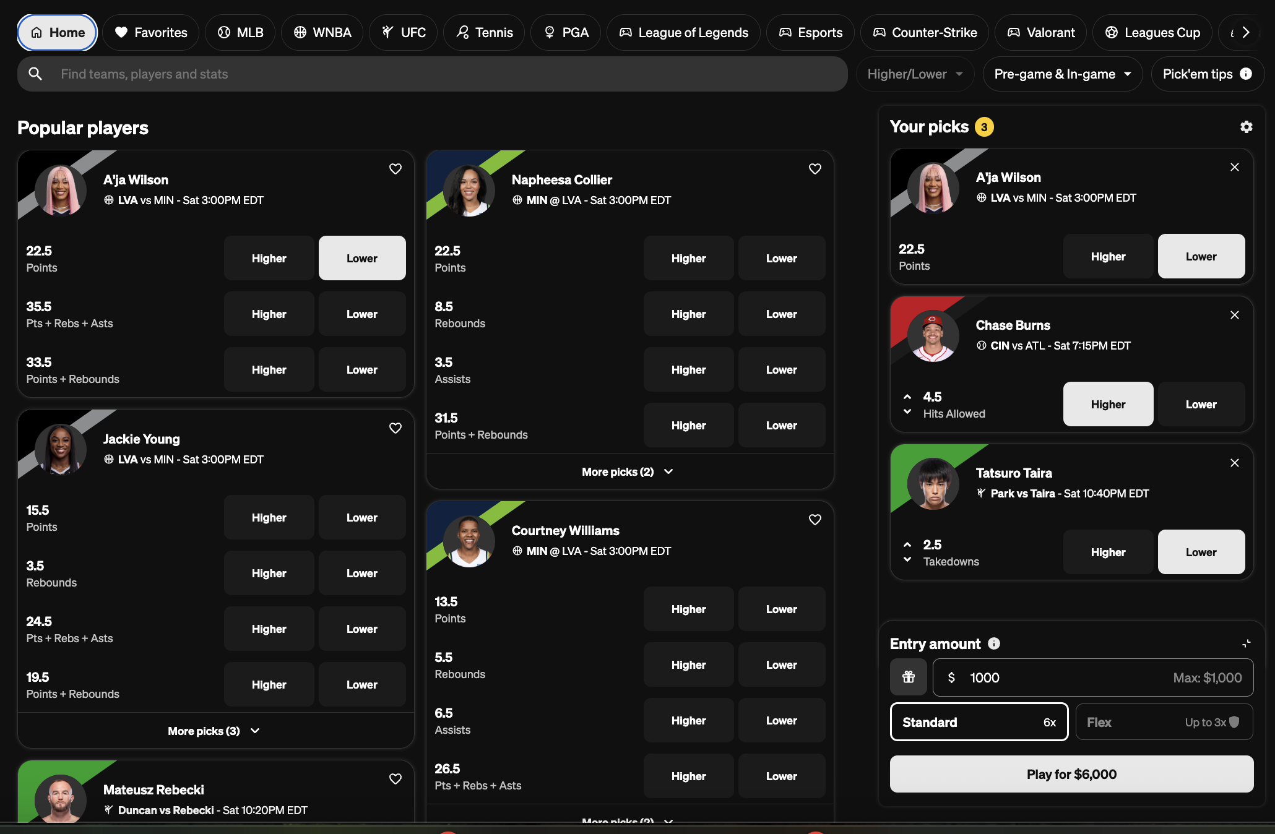The image size is (1275, 834).
Task: Switch to the MLB tab
Action: point(241,32)
